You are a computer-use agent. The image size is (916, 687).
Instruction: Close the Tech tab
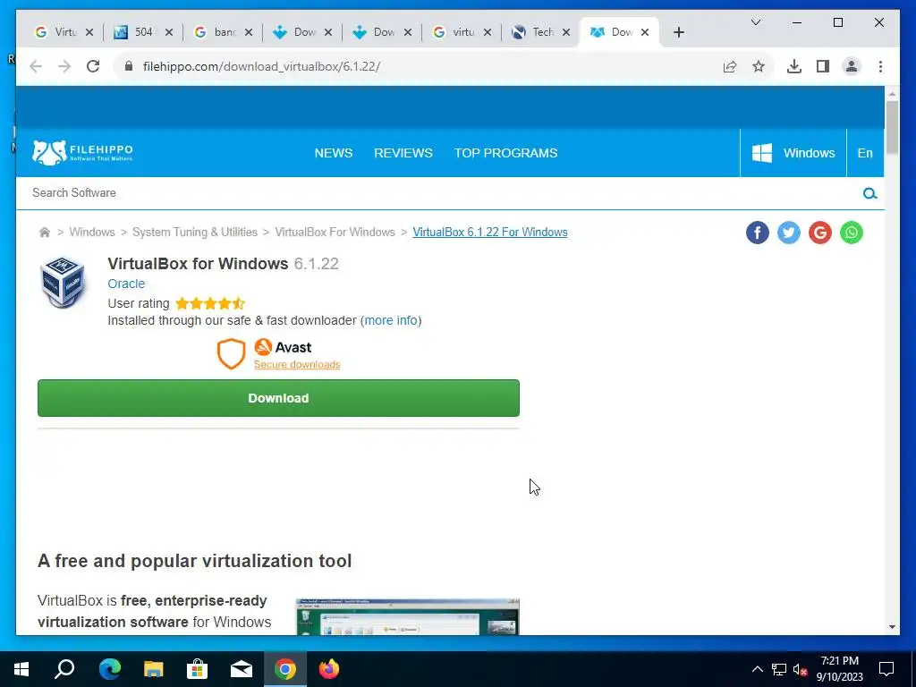[x=566, y=32]
